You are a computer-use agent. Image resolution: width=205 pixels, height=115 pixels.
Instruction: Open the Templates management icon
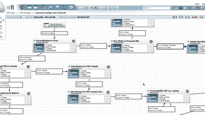198,8
